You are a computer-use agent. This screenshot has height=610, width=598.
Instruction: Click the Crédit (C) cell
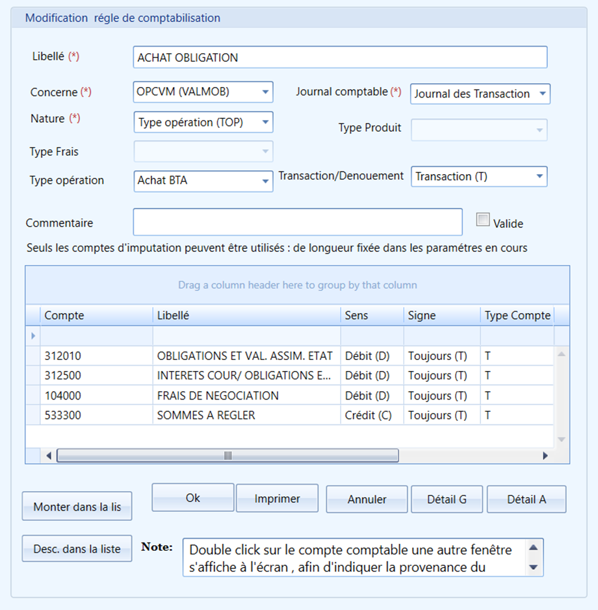tap(372, 415)
